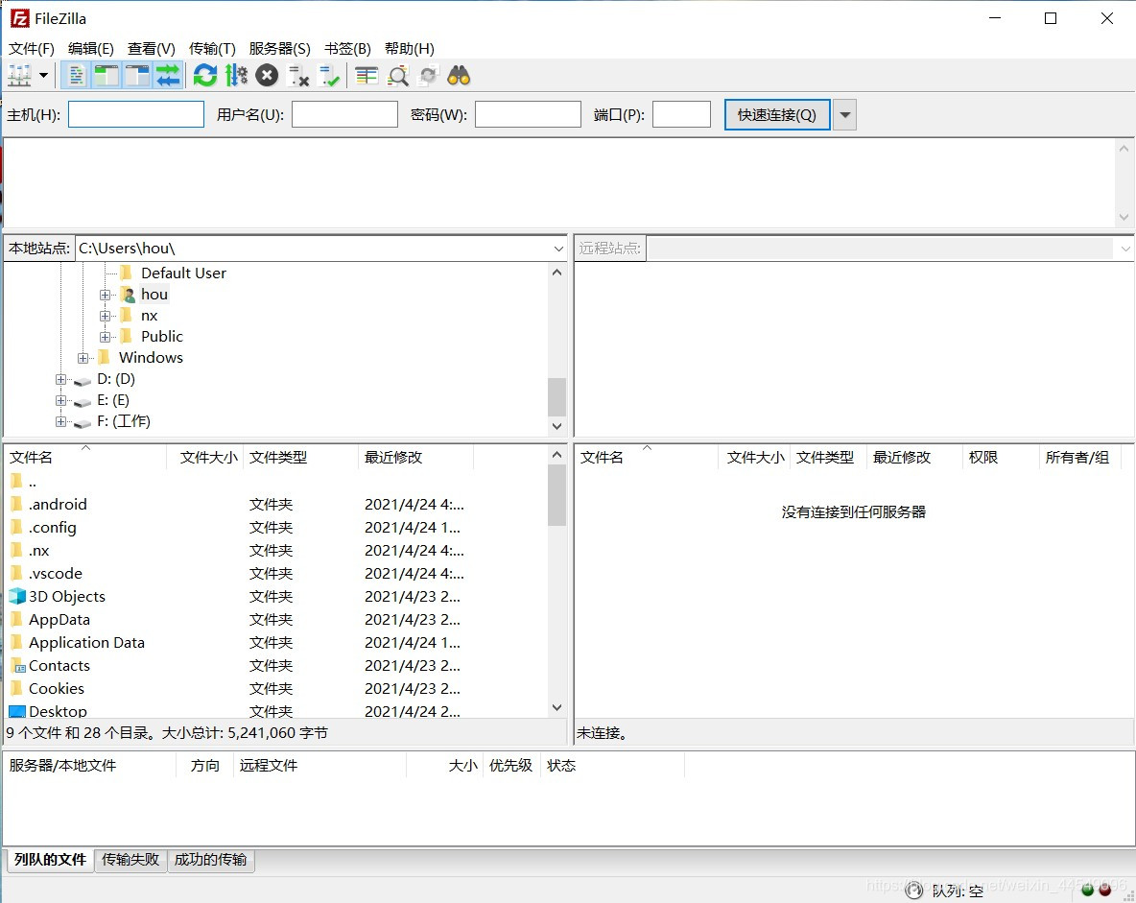
Task: Go to parent directory '..' entry
Action: 22,481
